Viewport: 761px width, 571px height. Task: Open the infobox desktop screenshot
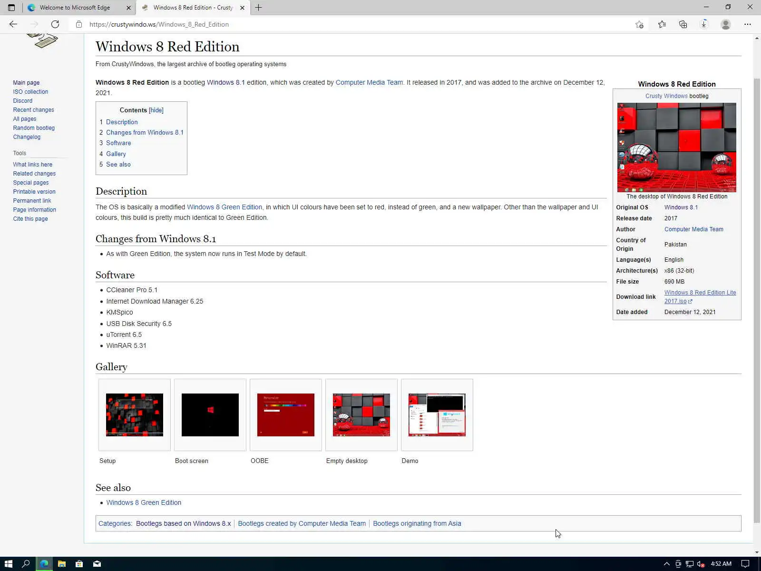677,148
